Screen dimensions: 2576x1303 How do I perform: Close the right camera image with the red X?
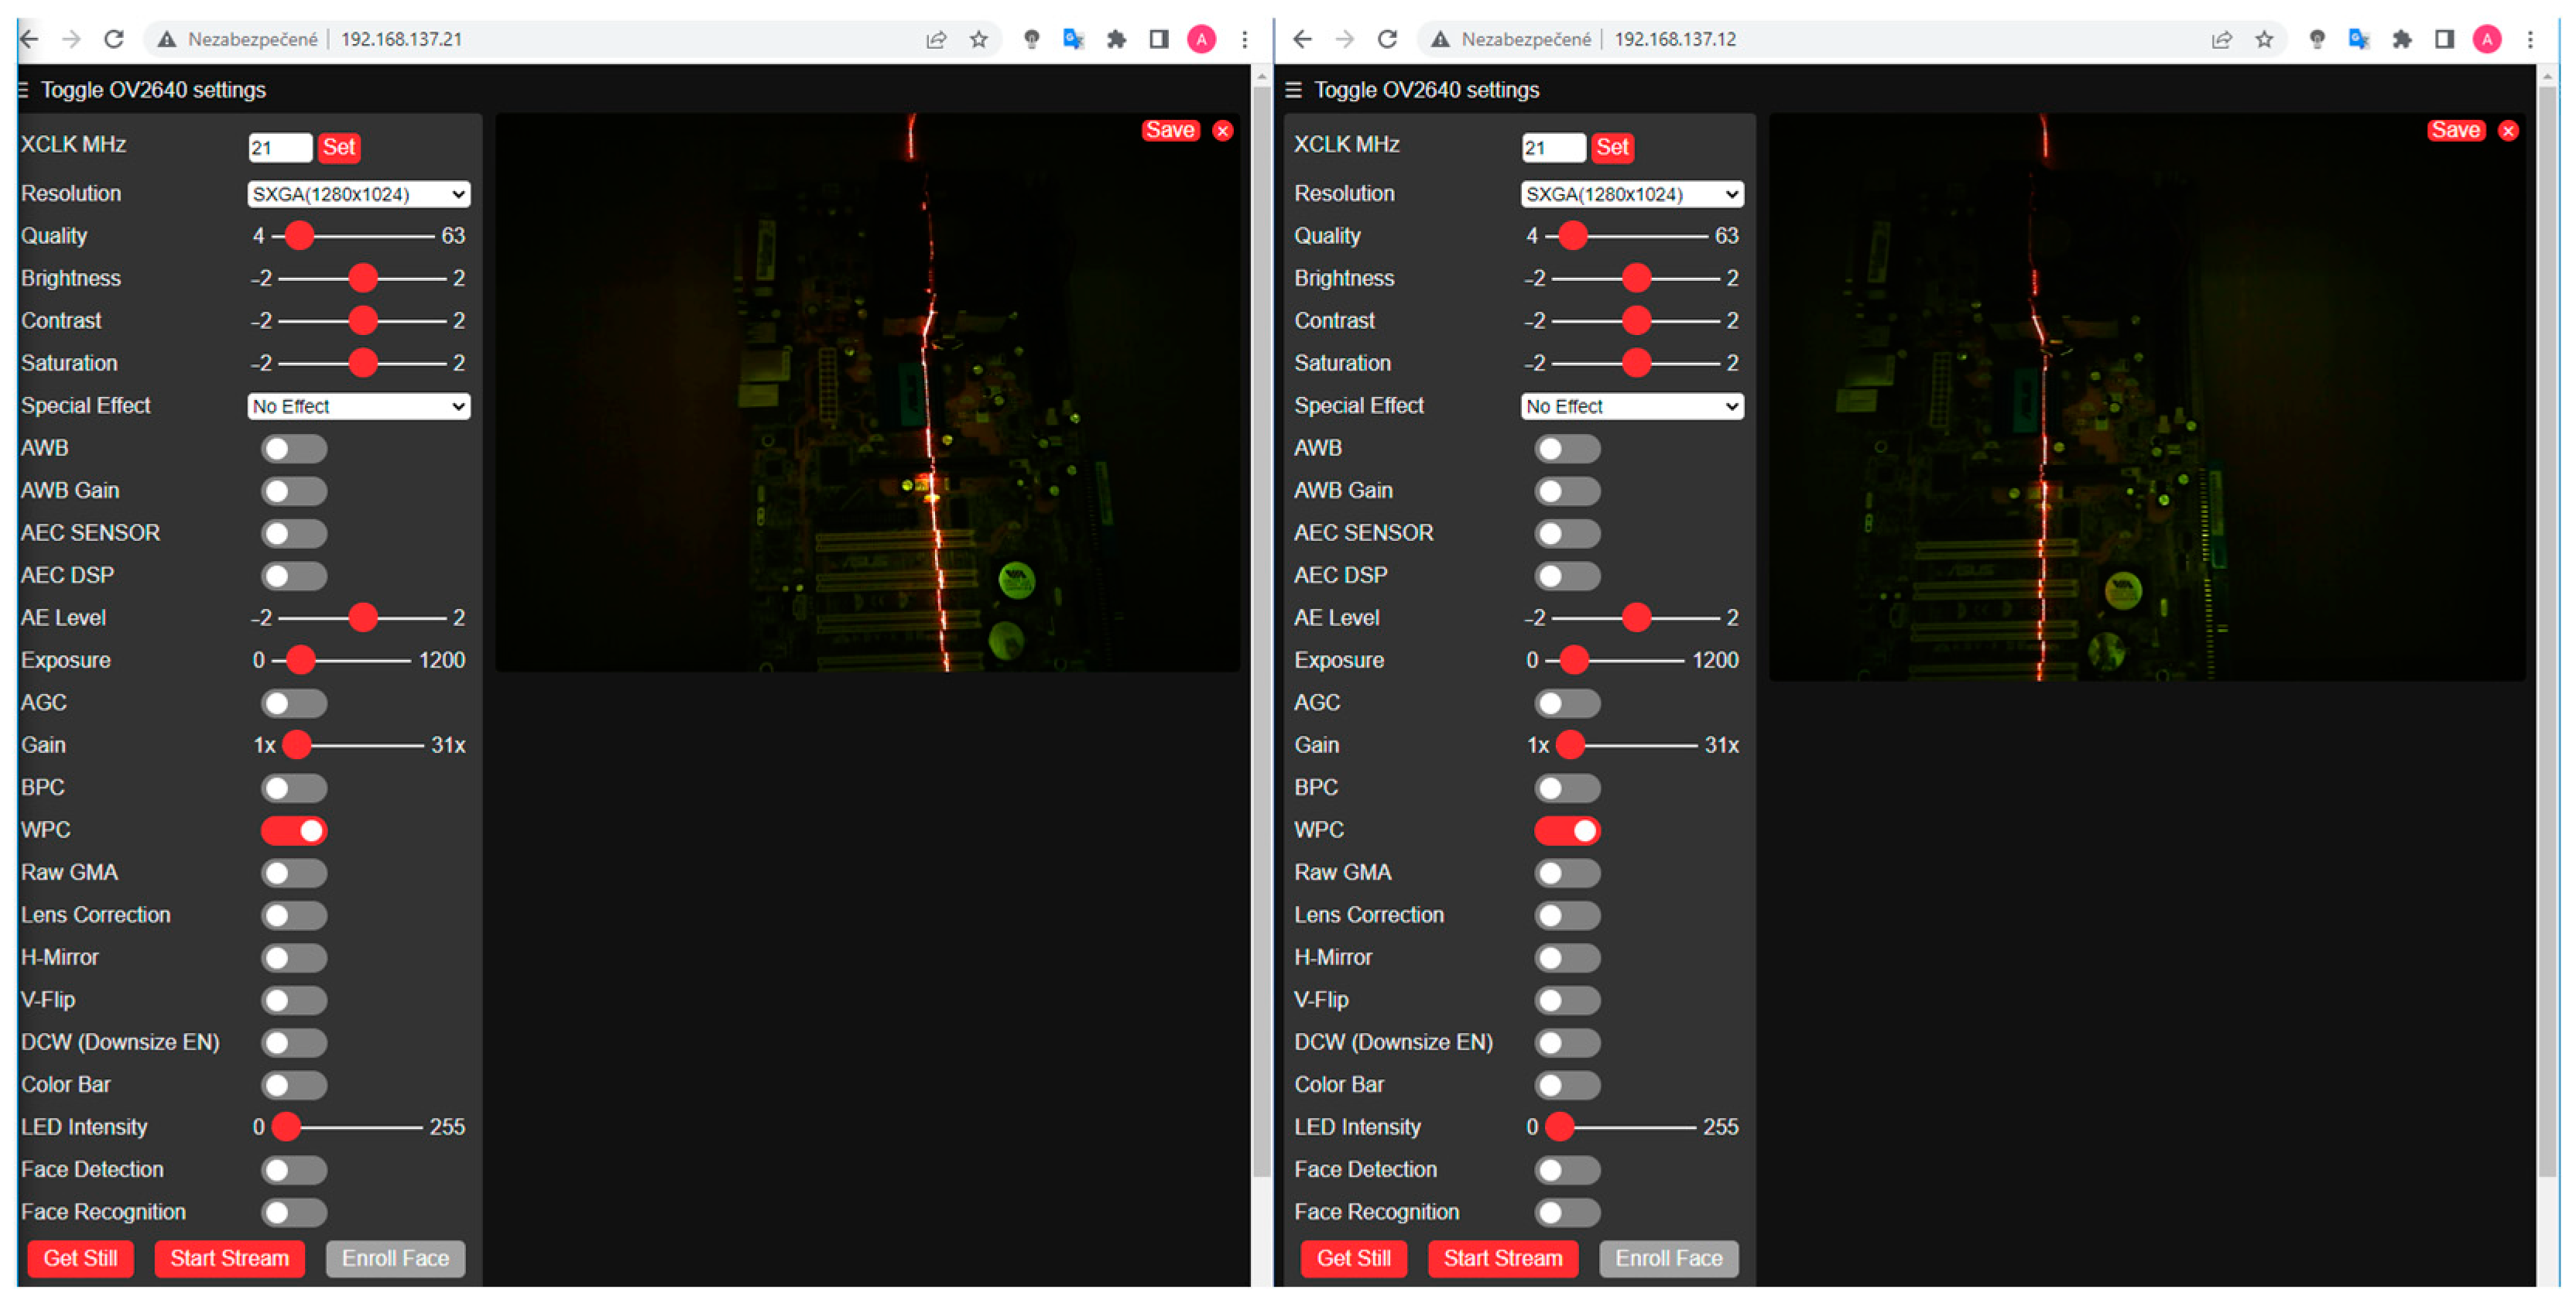[2507, 131]
